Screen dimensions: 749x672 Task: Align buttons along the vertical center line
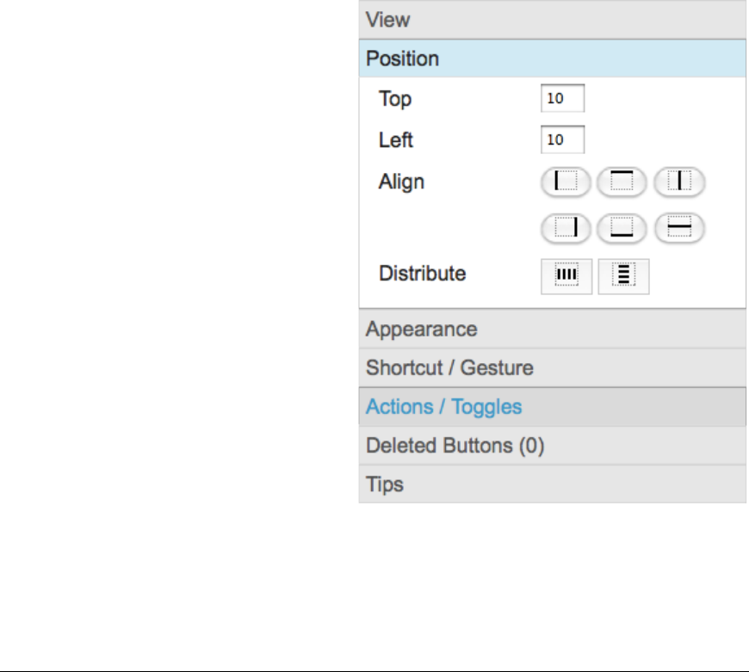tap(679, 182)
